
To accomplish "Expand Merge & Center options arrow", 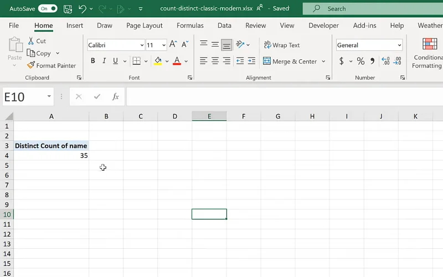I will [323, 61].
